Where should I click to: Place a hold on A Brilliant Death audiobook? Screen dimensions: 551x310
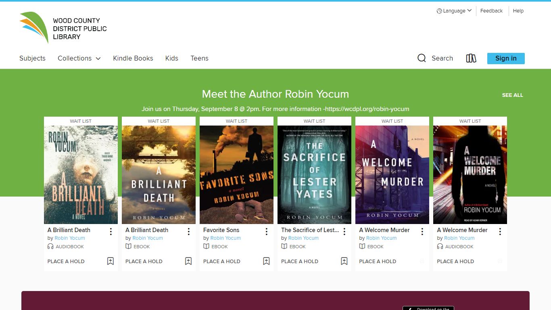click(x=66, y=261)
